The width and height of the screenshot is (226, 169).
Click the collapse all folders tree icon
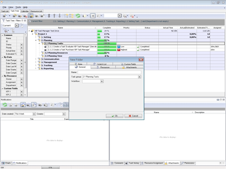(x=71, y=16)
